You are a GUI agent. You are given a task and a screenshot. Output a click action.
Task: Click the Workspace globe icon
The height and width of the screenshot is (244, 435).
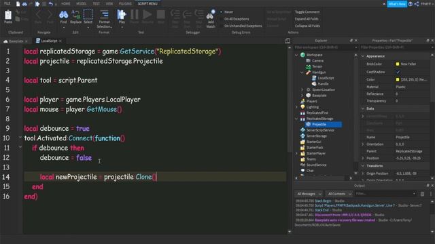pos(302,55)
